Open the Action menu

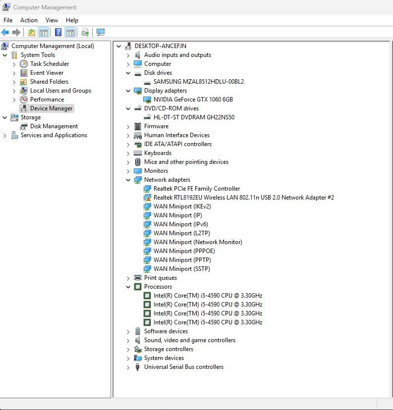pos(29,20)
